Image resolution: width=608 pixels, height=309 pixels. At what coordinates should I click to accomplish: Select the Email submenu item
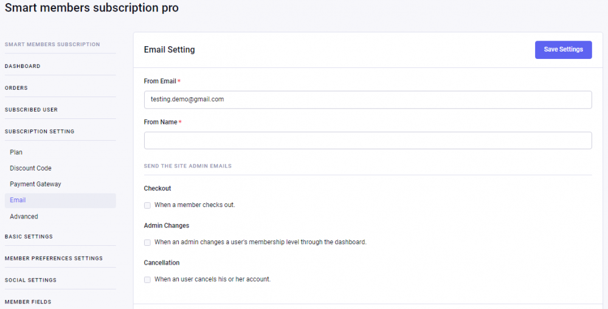(18, 200)
